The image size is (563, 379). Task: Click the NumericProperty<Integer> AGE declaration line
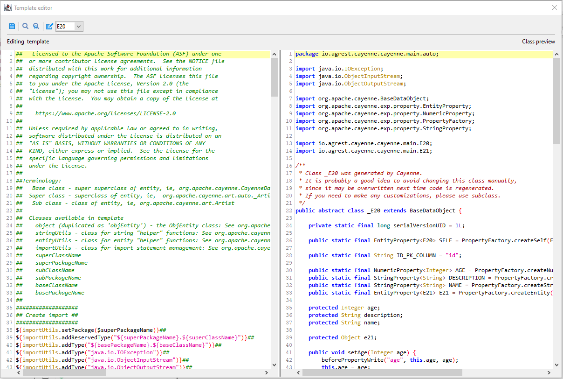pos(431,270)
